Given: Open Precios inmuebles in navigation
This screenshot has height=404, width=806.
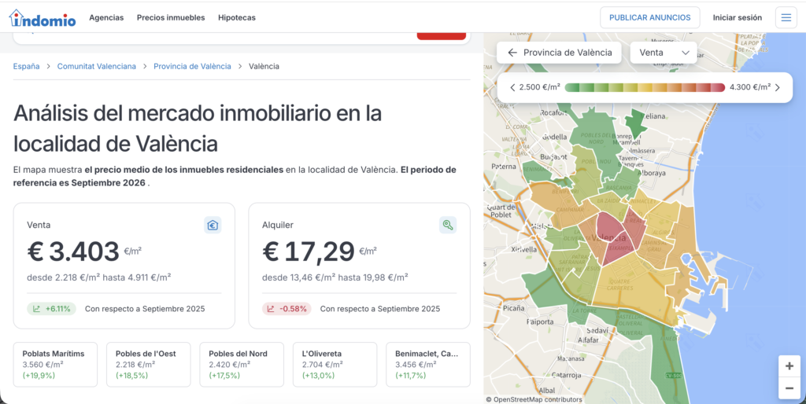Looking at the screenshot, I should (171, 17).
